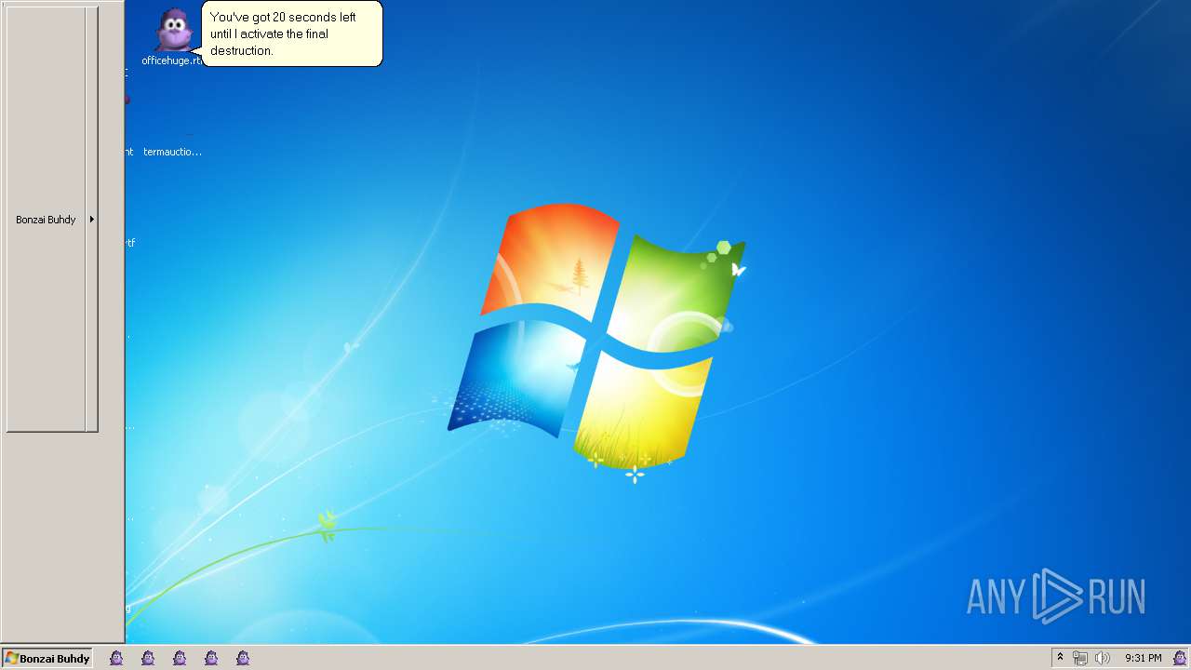
Task: Open the Bonzai Buhdy start button
Action: click(47, 658)
